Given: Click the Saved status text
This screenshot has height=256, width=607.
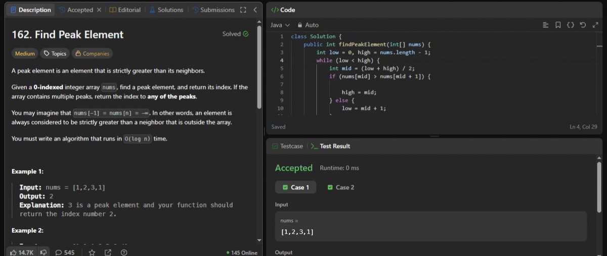Looking at the screenshot, I should point(278,127).
